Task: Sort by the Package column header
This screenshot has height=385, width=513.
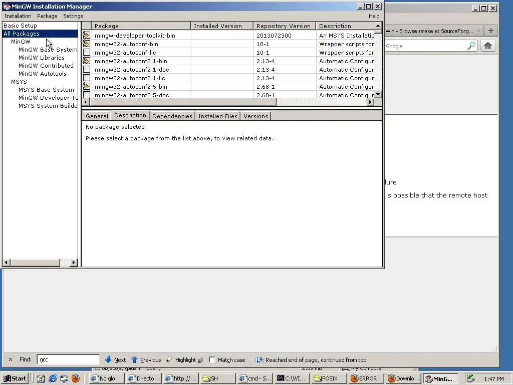Action: [141, 26]
